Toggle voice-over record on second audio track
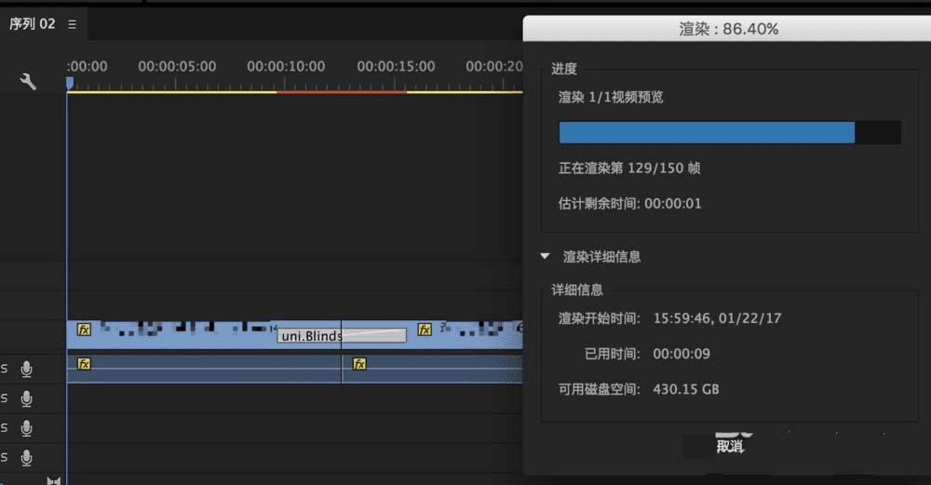 coord(26,399)
